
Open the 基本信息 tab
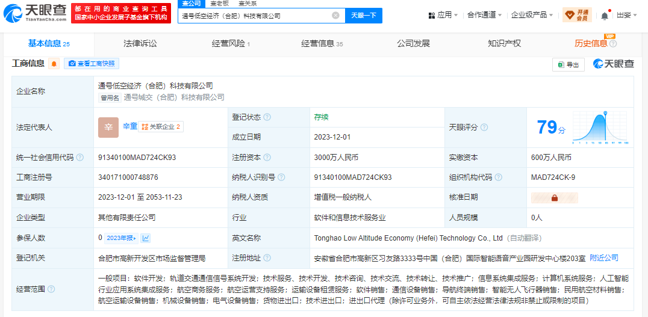pyautogui.click(x=49, y=44)
